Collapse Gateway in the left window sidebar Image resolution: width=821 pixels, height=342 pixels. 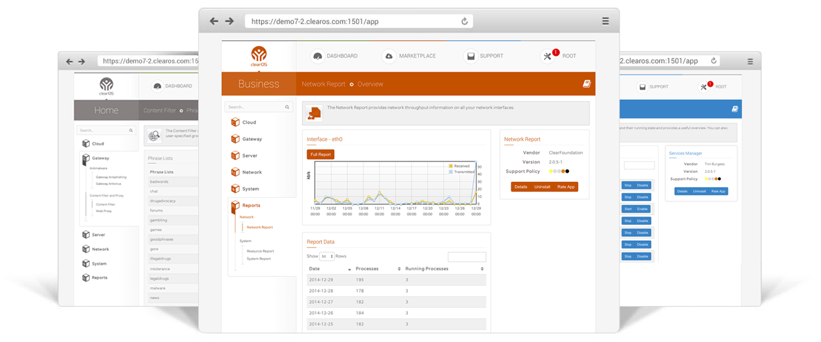[x=96, y=158]
